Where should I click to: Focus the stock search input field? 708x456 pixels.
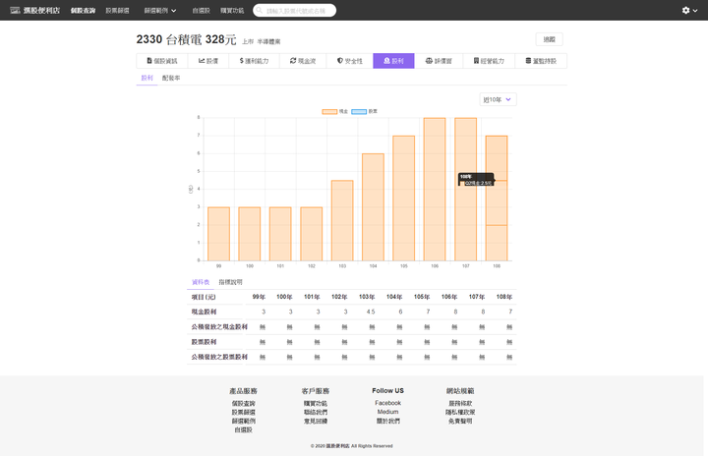(x=294, y=11)
